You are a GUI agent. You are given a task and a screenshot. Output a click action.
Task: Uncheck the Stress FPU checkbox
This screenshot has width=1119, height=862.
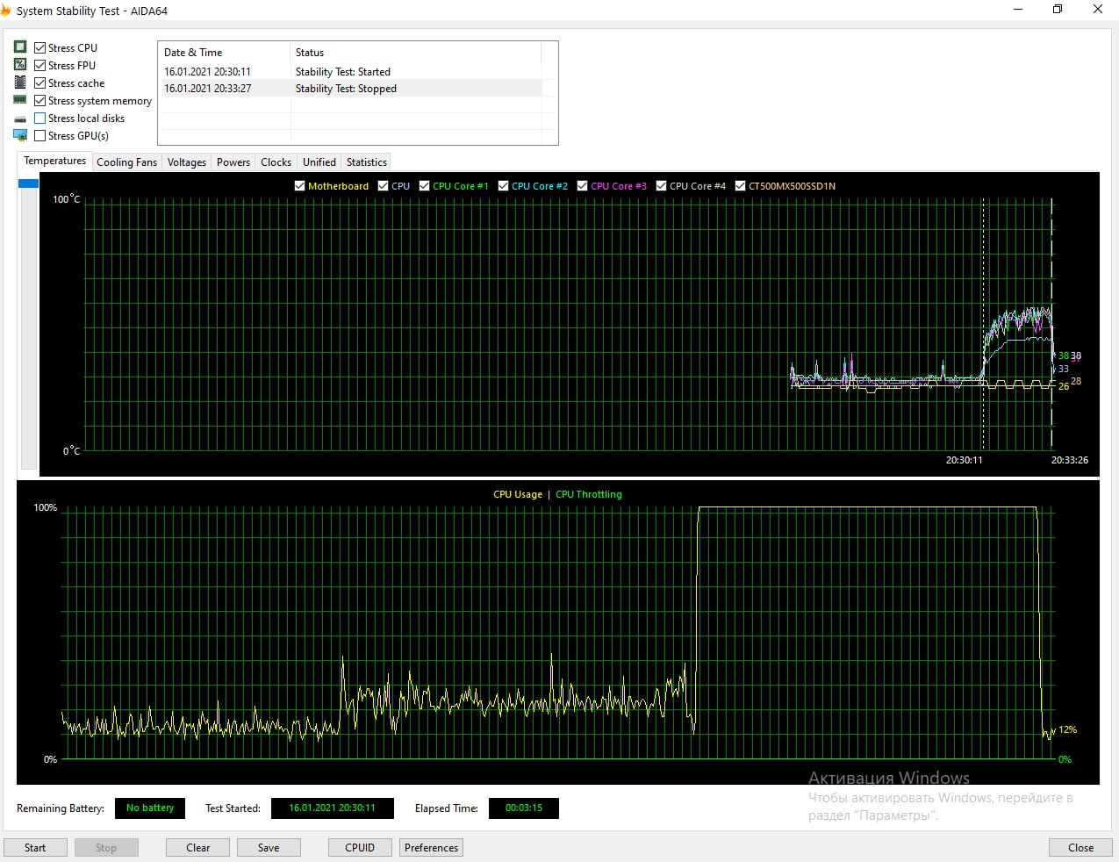point(39,65)
